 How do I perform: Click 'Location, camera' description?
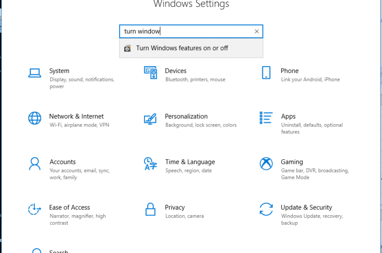click(x=185, y=216)
